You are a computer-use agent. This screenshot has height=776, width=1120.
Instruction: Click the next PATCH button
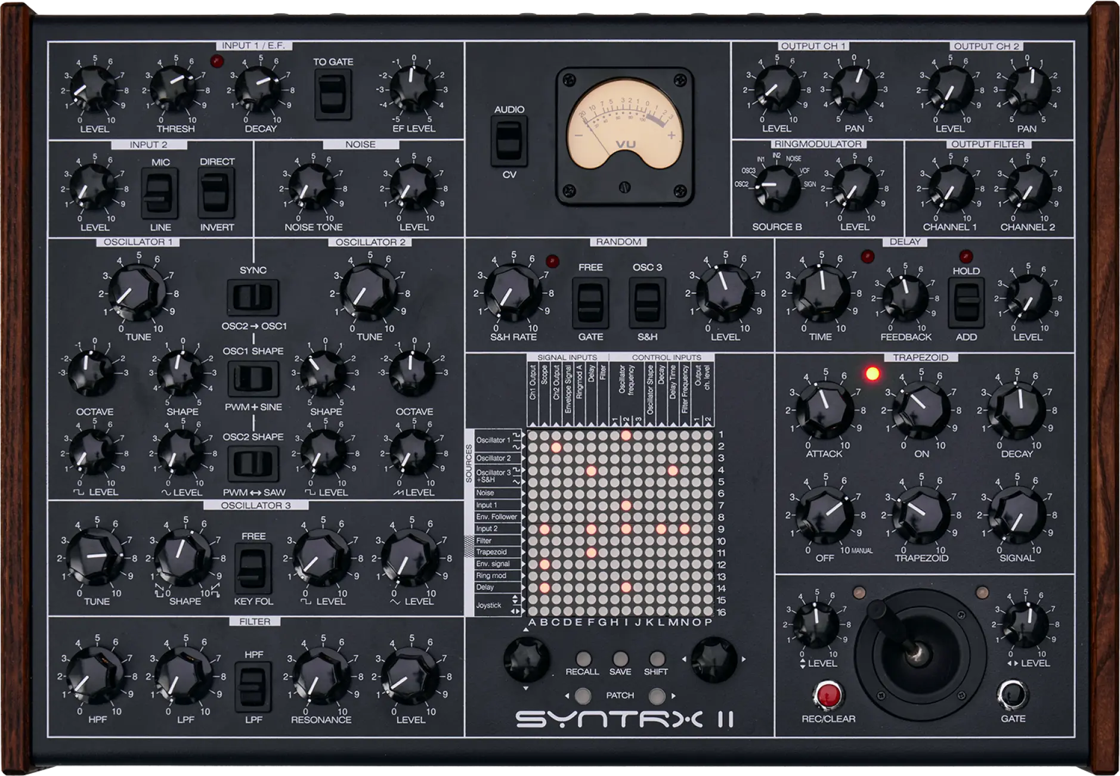657,696
